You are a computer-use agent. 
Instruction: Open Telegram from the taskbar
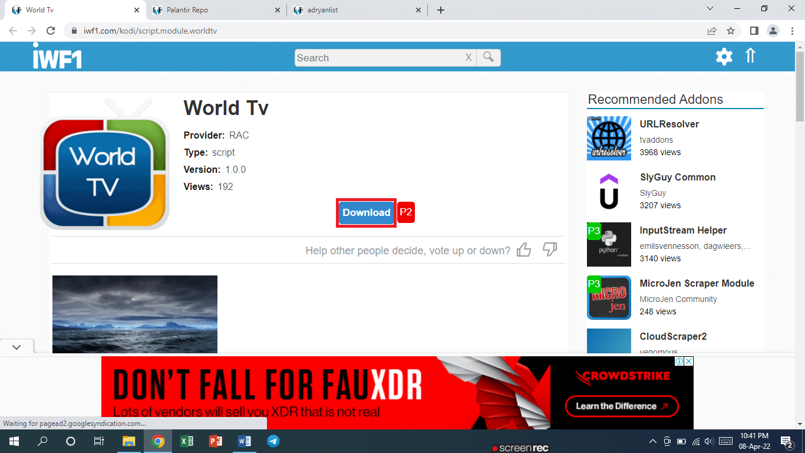coord(273,441)
